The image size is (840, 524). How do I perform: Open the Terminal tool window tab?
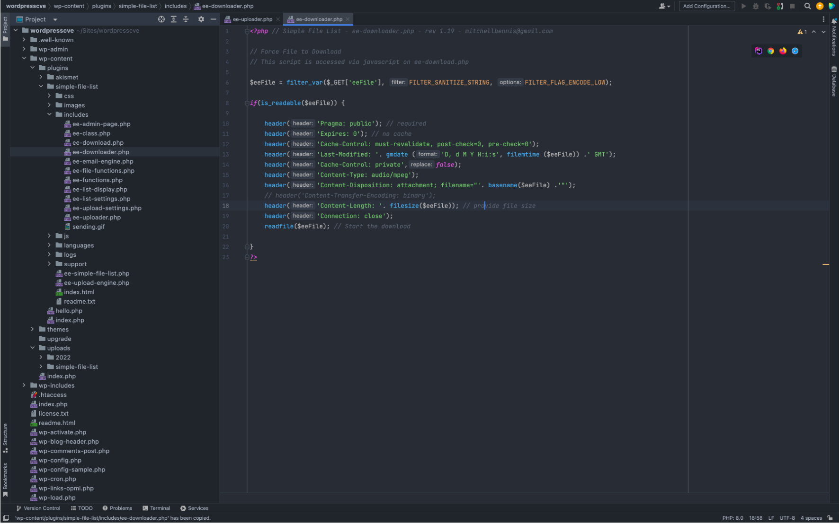point(156,509)
